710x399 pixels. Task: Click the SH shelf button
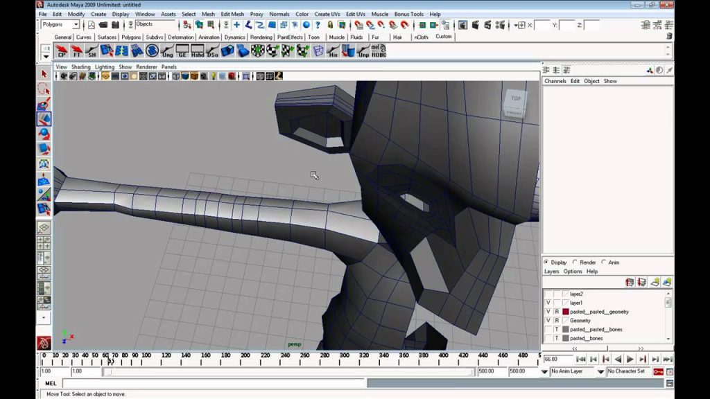(x=92, y=51)
